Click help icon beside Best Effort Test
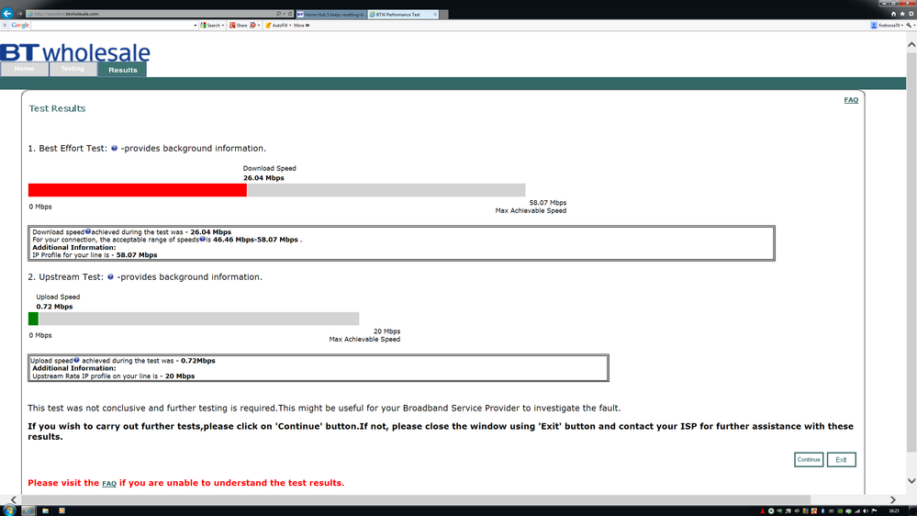This screenshot has width=917, height=516. pos(114,148)
